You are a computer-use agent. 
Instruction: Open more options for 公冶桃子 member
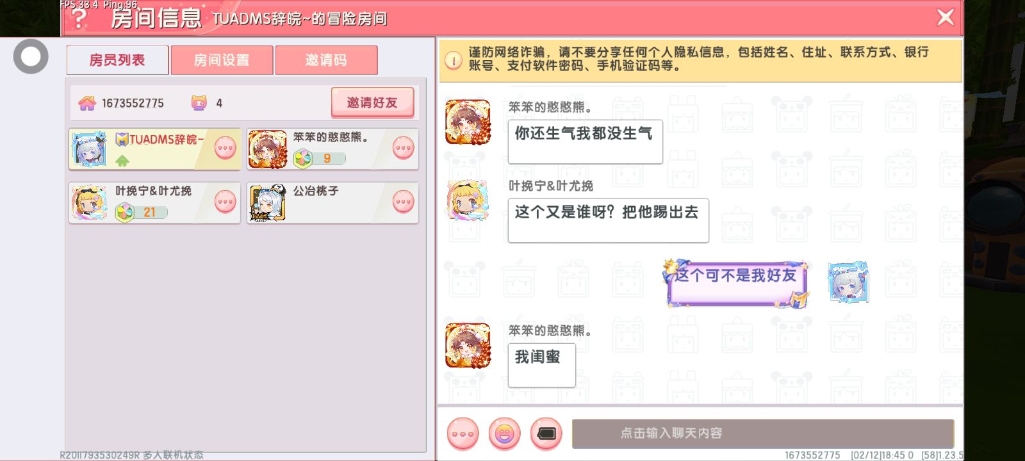pos(404,202)
